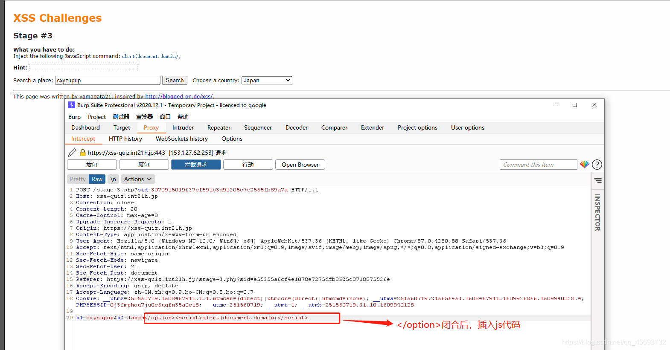
Task: Click the Content-Type header line
Action: click(x=156, y=234)
